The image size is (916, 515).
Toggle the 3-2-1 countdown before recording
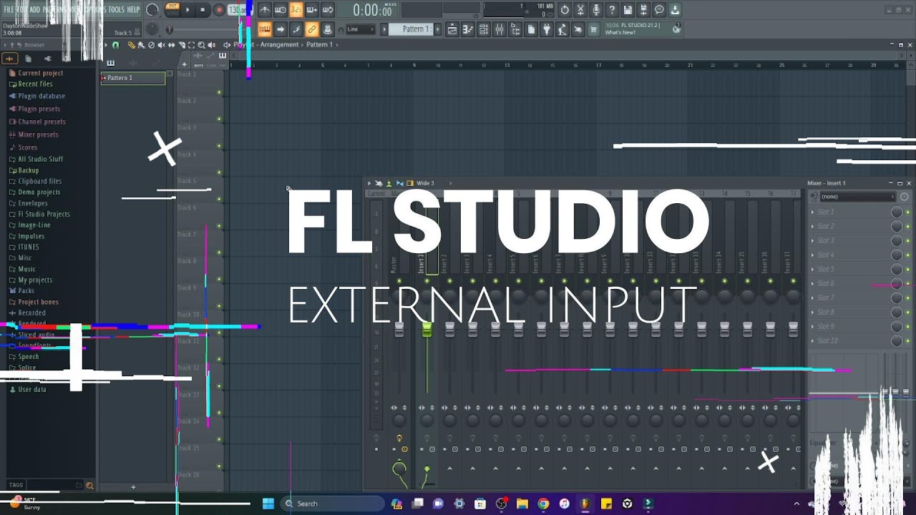296,10
